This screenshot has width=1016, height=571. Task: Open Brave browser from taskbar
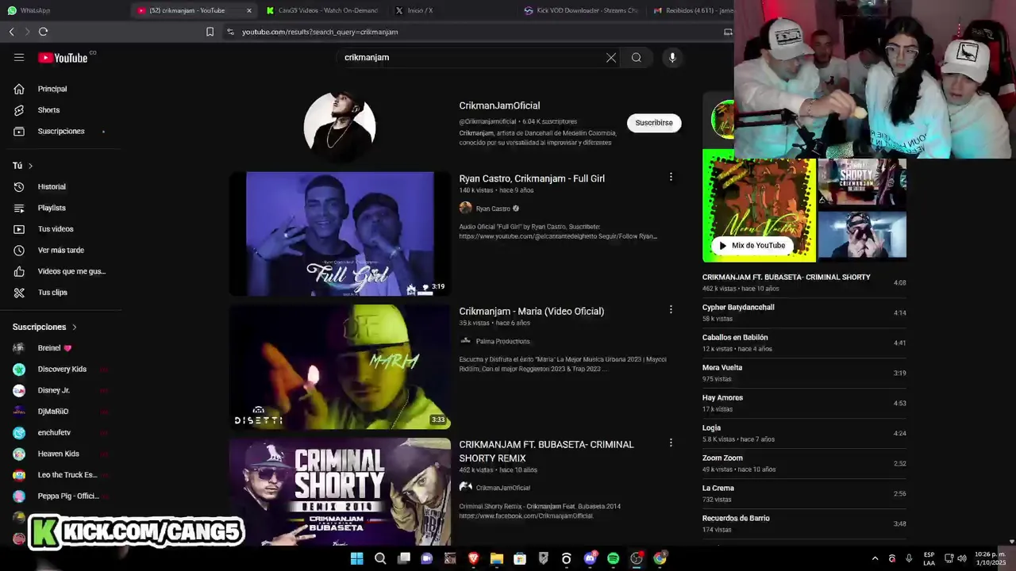click(x=473, y=558)
